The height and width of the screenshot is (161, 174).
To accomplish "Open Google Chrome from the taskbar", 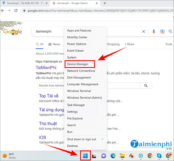I will 150,156.
